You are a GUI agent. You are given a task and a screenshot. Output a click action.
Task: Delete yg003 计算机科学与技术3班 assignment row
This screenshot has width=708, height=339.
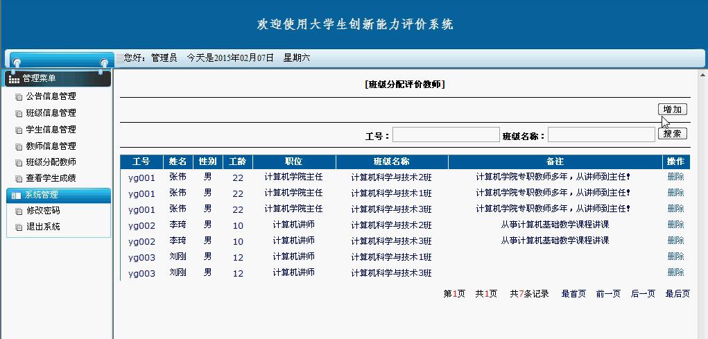click(675, 272)
